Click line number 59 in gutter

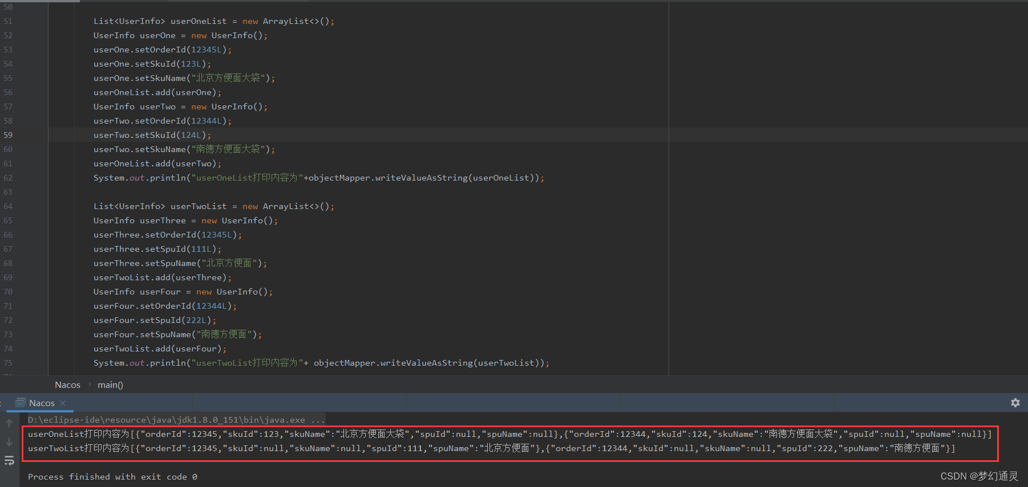coord(8,135)
